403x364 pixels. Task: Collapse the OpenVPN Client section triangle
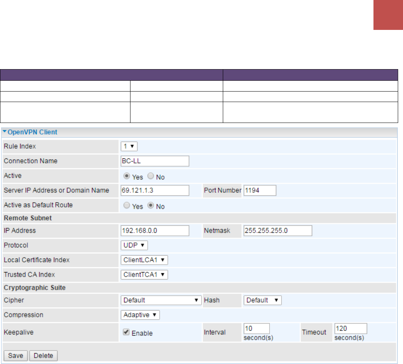pos(4,132)
